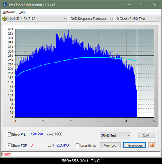Click the vertical position marker line in graph
Screen dimensions: 162x164
coord(137,73)
